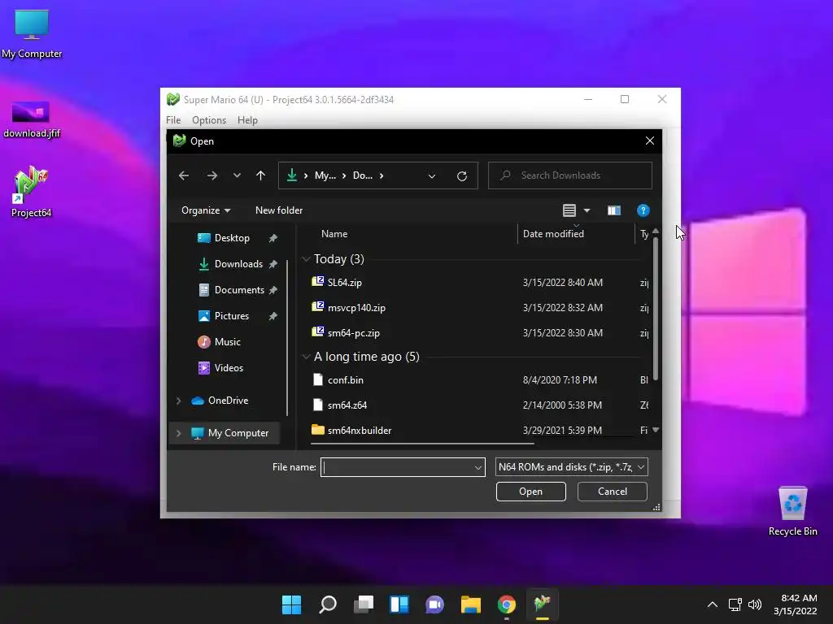The width and height of the screenshot is (833, 624).
Task: Change view with the view layout icon
Action: [x=569, y=210]
